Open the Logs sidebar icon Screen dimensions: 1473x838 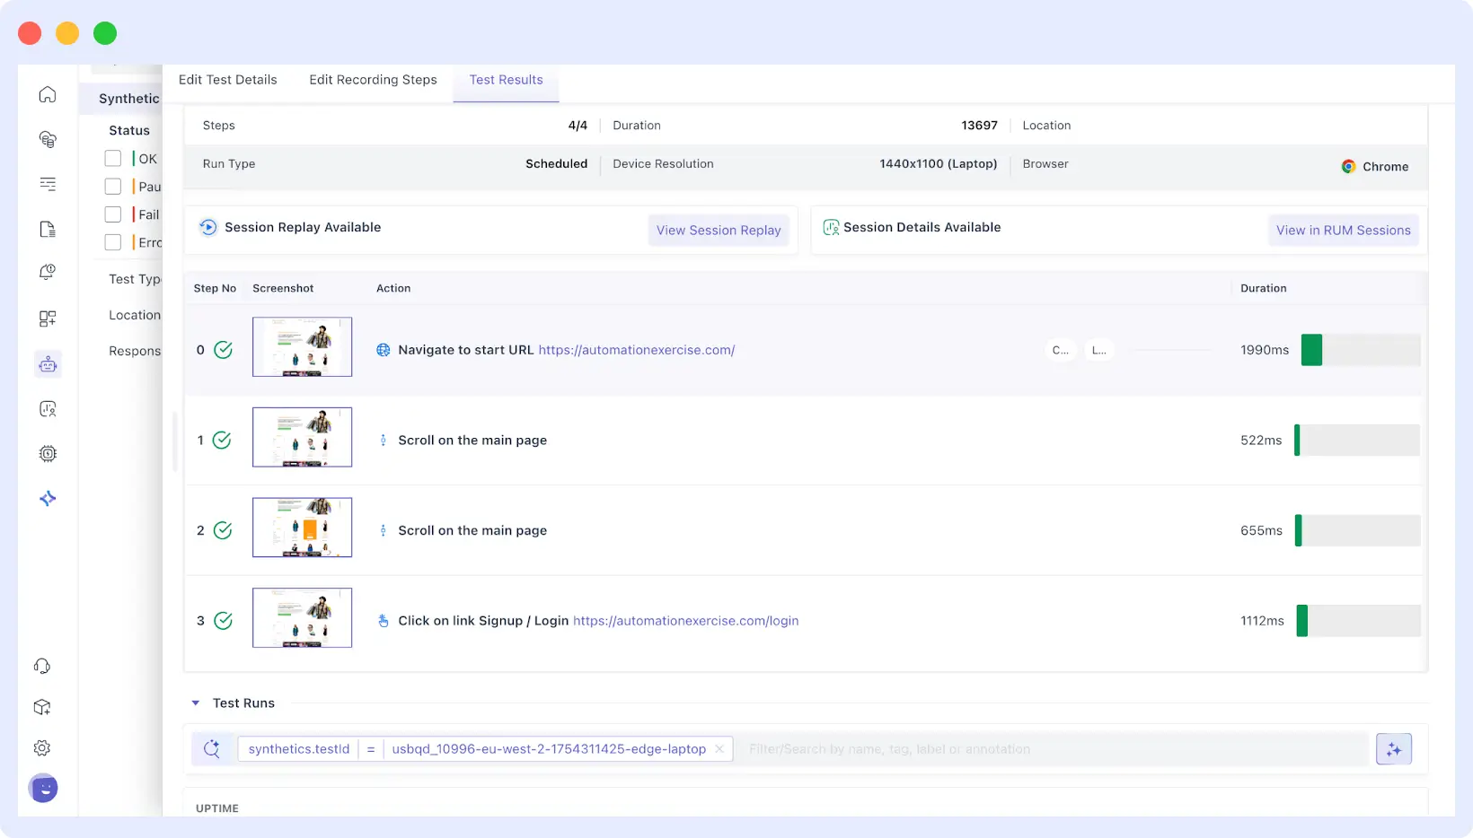coord(47,184)
